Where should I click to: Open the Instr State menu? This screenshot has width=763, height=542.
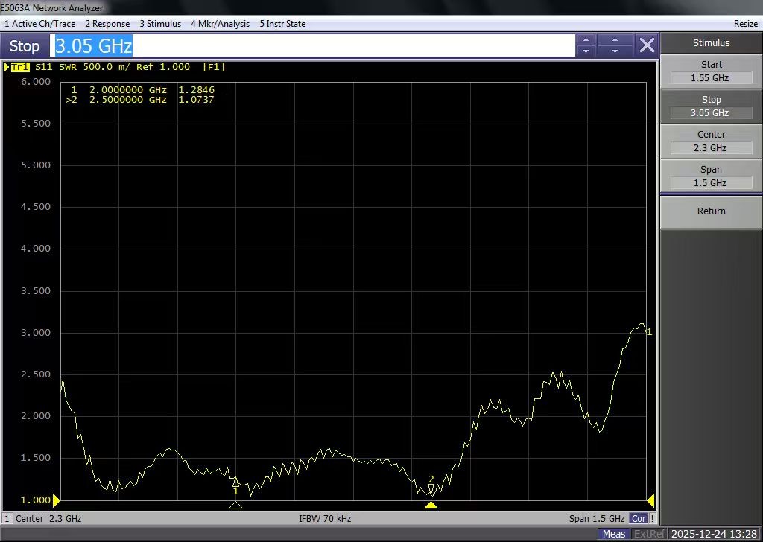[282, 24]
